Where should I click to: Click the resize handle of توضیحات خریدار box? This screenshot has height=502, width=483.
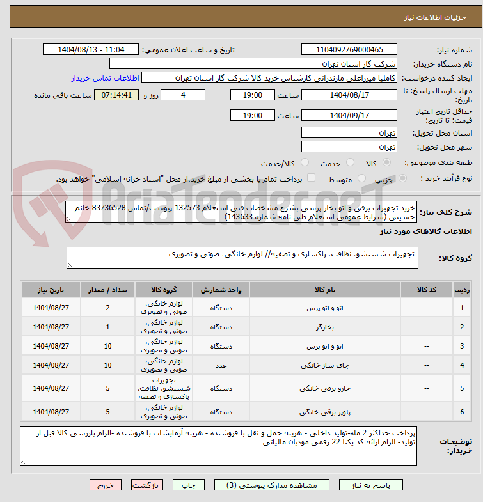23,462
